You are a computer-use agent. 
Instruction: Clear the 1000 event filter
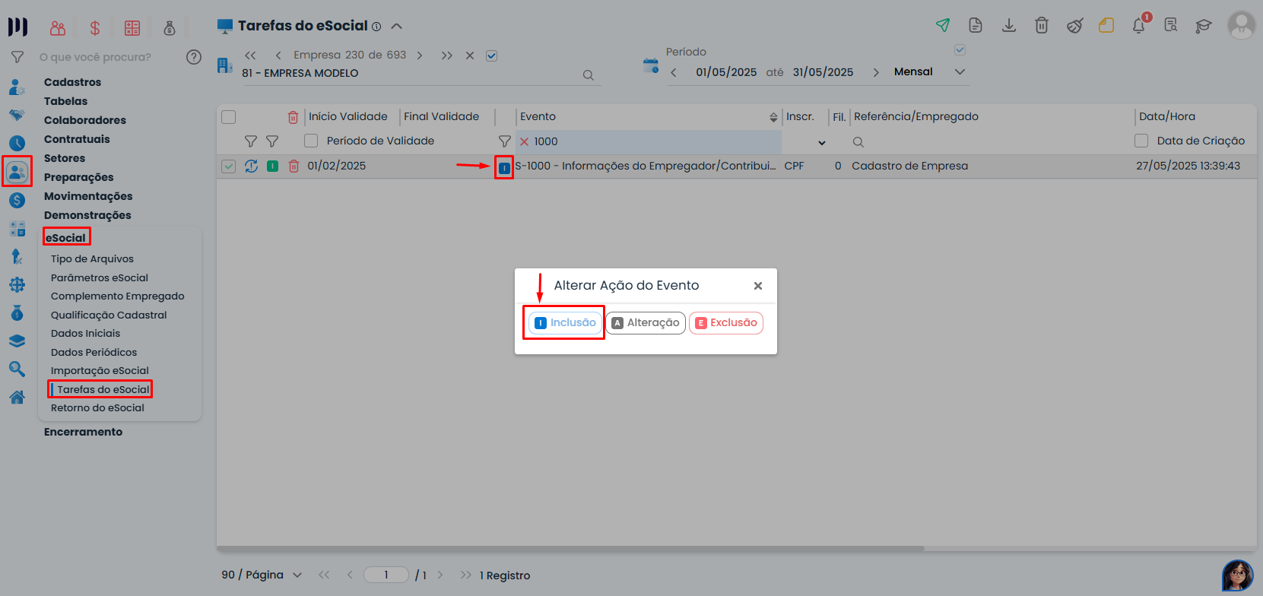(524, 141)
